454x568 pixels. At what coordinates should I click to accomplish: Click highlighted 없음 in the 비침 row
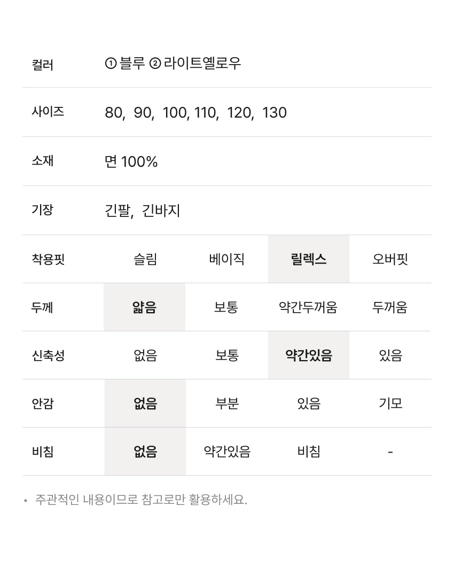coord(145,452)
